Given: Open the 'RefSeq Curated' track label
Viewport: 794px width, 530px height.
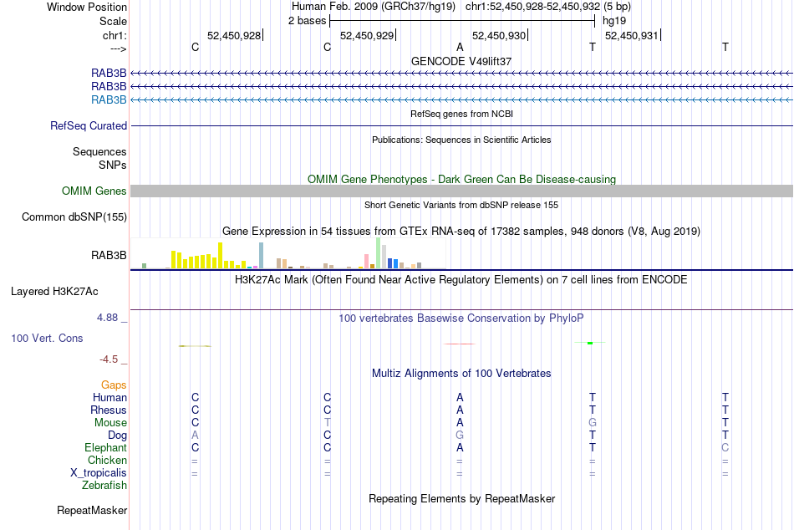Looking at the screenshot, I should point(89,125).
